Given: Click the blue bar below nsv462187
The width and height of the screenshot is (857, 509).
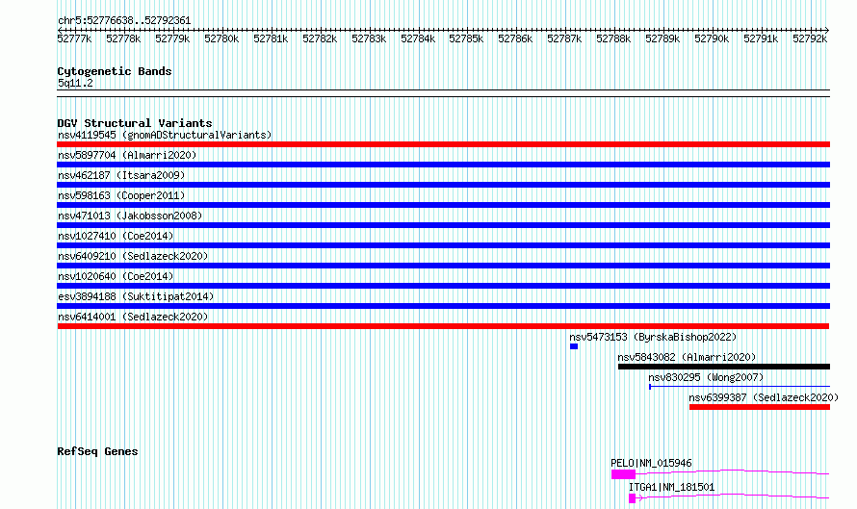Looking at the screenshot, I should 443,185.
